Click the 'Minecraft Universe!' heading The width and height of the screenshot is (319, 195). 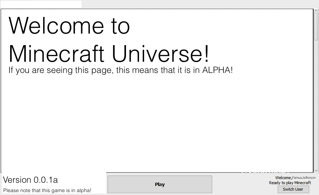(109, 54)
